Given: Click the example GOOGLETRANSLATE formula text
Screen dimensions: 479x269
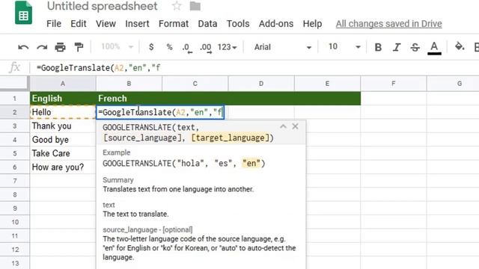Looking at the screenshot, I should tap(184, 164).
